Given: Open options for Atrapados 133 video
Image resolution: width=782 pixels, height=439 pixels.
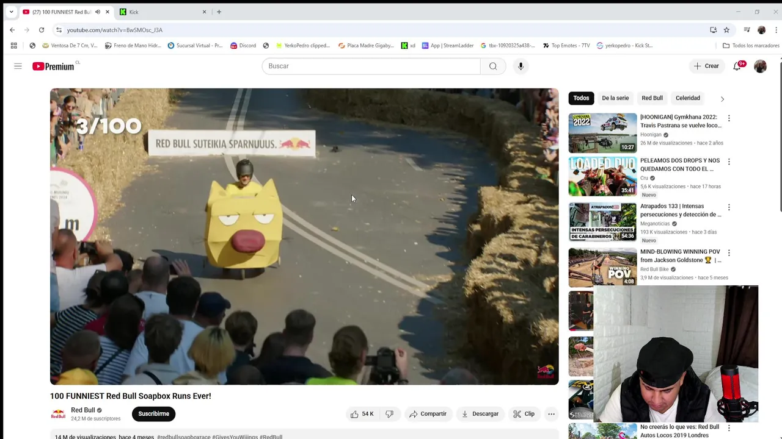Looking at the screenshot, I should [729, 207].
